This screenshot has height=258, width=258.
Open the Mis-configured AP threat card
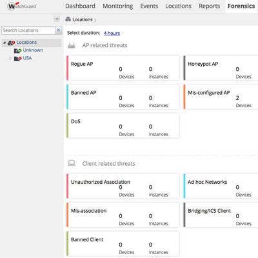click(221, 97)
